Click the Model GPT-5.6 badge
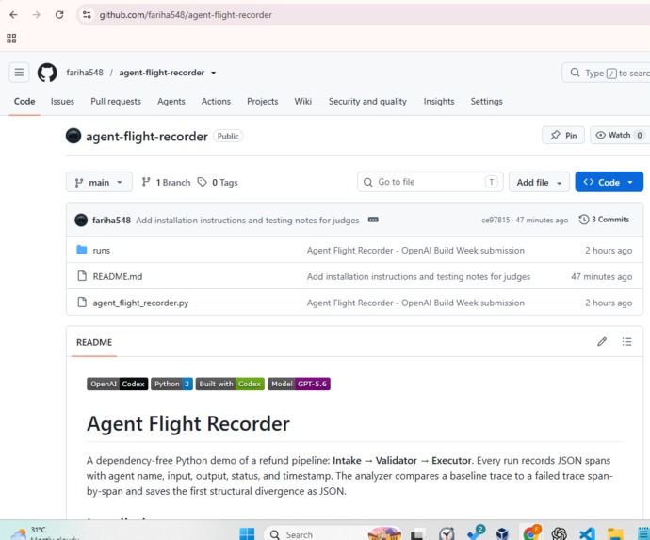This screenshot has height=540, width=650. pyautogui.click(x=299, y=384)
